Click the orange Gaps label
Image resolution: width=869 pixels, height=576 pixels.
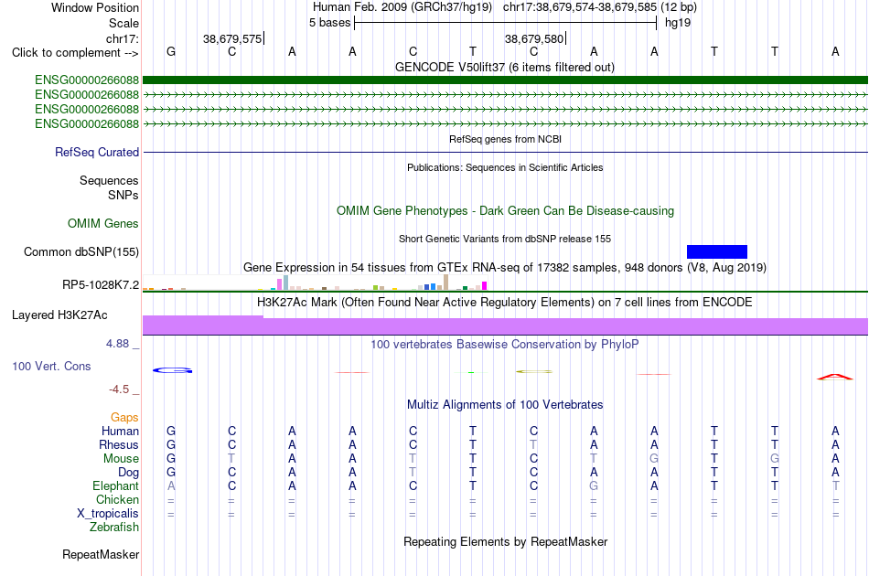pyautogui.click(x=124, y=417)
